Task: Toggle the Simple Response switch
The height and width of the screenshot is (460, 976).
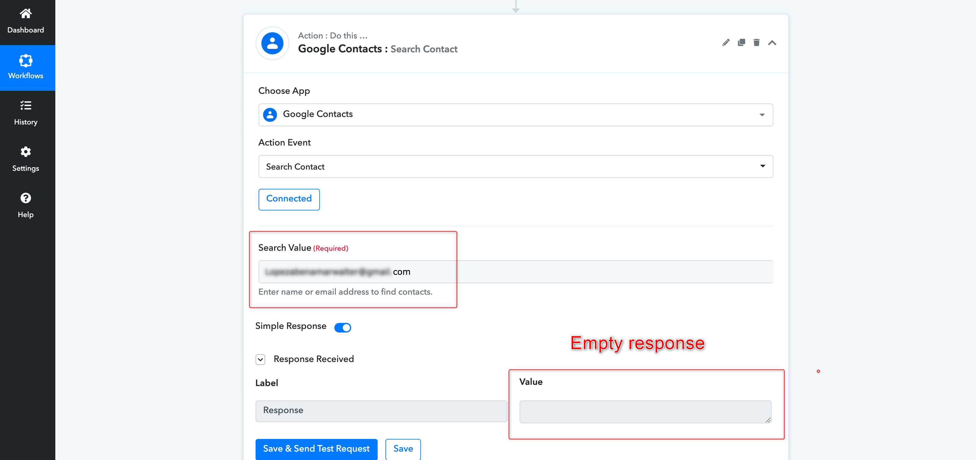Action: (342, 327)
